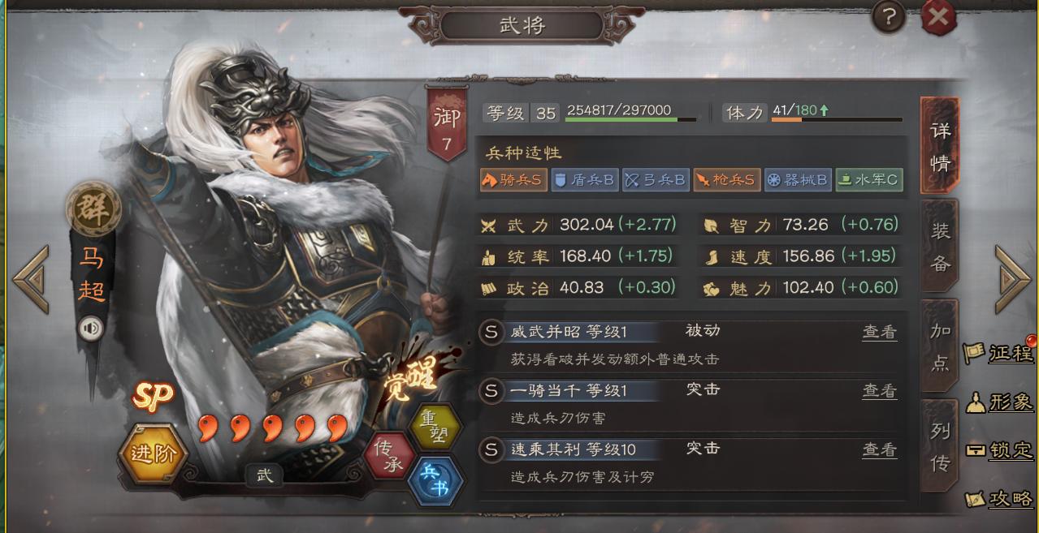The width and height of the screenshot is (1039, 533).
Task: Mute Ma Chao's voice speaker icon
Action: coord(91,328)
